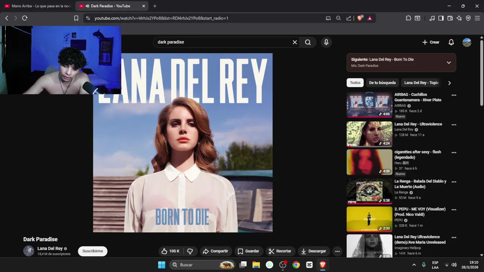Open options for La Renga Balada video
The width and height of the screenshot is (484, 272).
pyautogui.click(x=454, y=182)
